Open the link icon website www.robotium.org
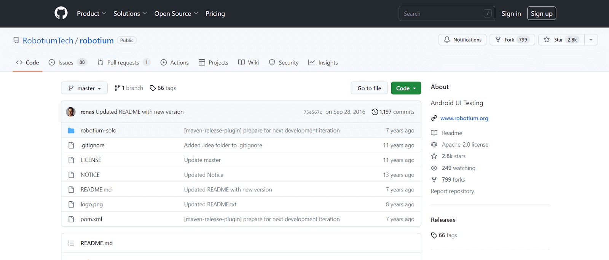 click(x=464, y=118)
